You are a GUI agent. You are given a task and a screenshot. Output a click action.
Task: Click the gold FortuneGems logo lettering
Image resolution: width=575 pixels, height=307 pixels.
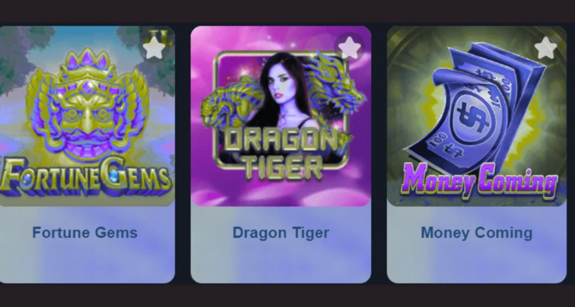coord(85,175)
